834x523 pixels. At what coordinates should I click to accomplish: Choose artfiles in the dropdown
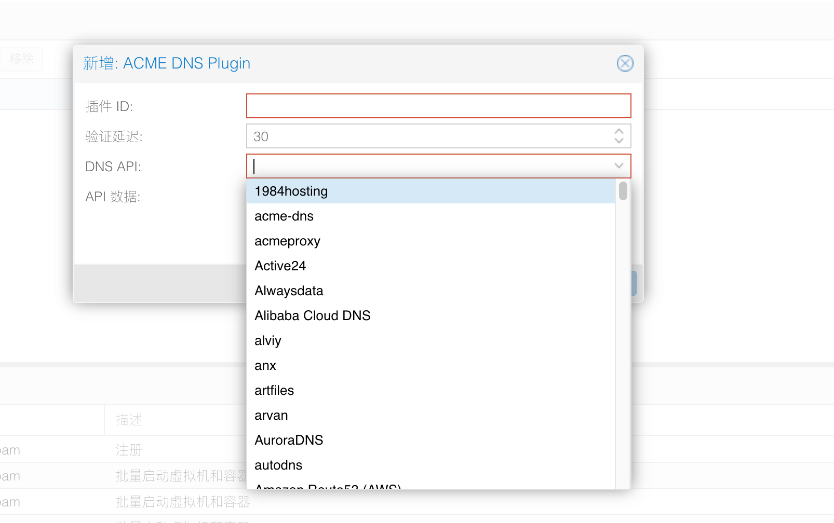coord(431,390)
